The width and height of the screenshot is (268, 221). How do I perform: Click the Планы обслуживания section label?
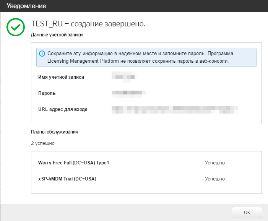coord(54,132)
